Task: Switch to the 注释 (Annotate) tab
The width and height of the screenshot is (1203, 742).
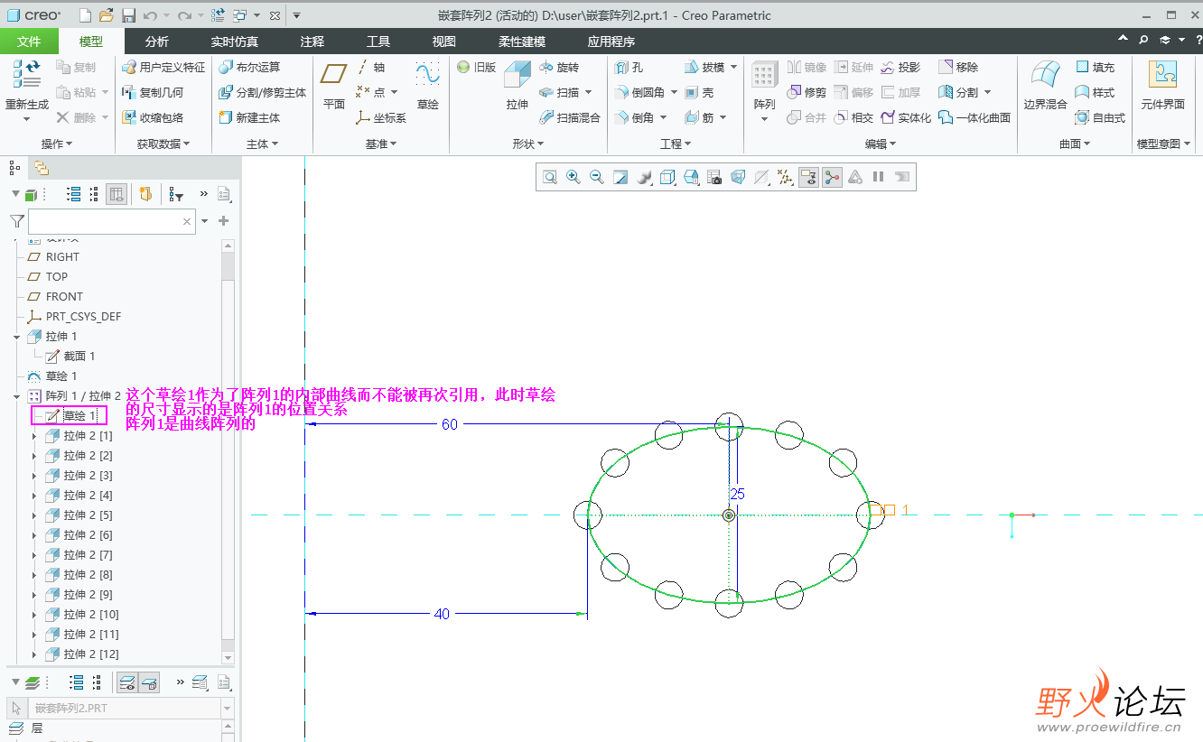Action: click(x=312, y=42)
